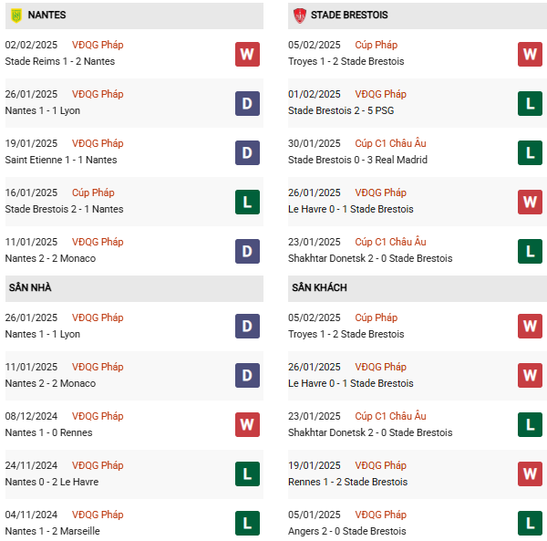
Task: Click W badge for Rennes 1-2 Stade Brestois
Action: coord(531,474)
